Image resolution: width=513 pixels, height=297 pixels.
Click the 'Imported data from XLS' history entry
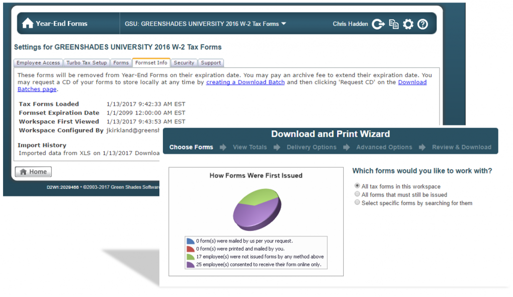(89, 153)
